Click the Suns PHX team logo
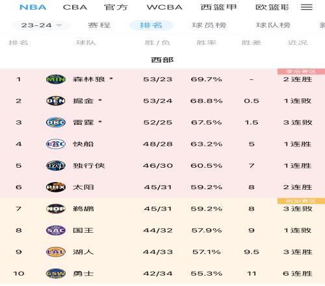This screenshot has width=325, height=286. click(x=56, y=187)
